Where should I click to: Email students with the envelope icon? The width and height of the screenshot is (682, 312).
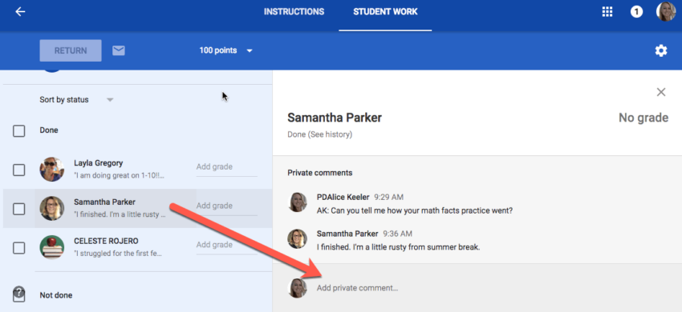[x=118, y=50]
